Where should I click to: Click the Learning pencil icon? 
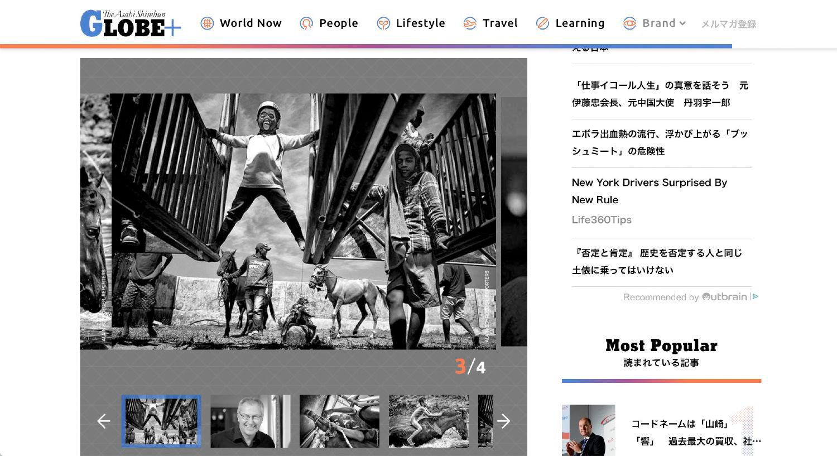click(x=542, y=23)
